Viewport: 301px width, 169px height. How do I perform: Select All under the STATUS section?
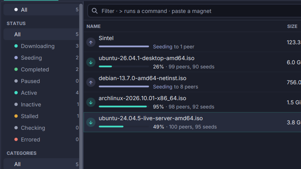(x=41, y=34)
